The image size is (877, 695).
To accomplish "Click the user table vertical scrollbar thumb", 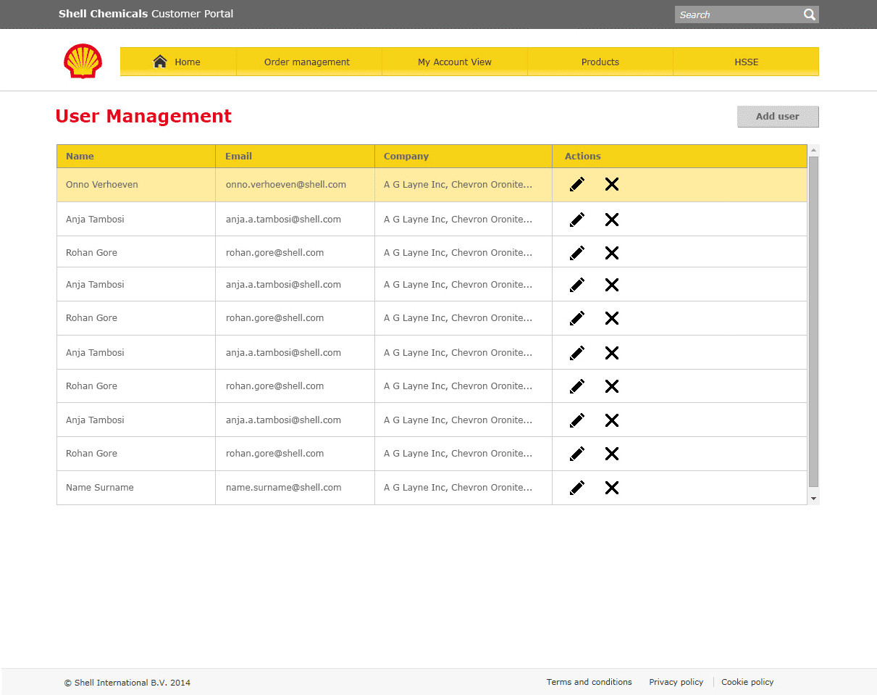I will [x=814, y=321].
